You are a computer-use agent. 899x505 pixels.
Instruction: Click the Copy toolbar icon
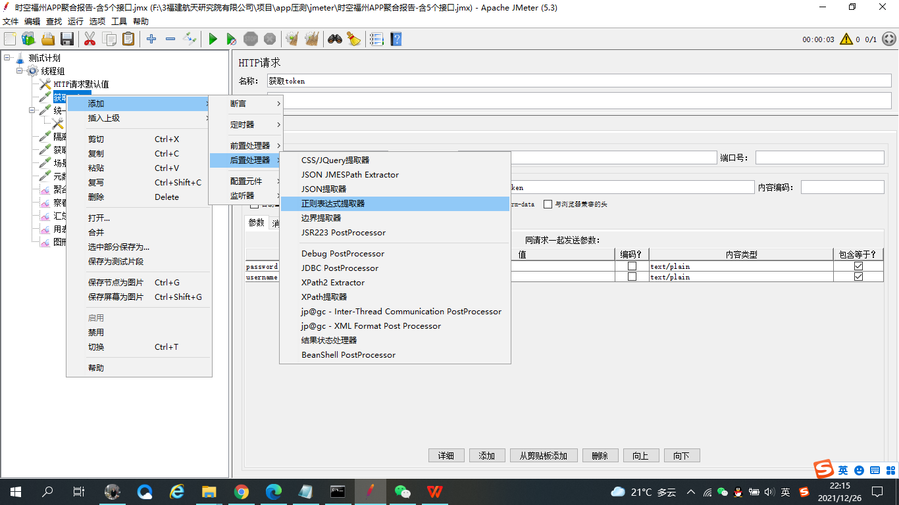[109, 39]
